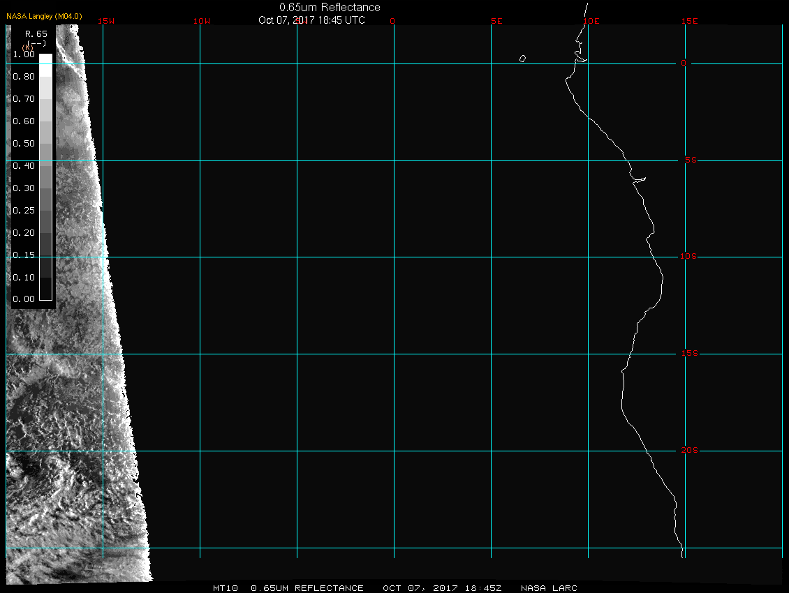The width and height of the screenshot is (789, 593).
Task: Click the "Oct 07, 2017 18:45 UTC" timestamp
Action: click(311, 20)
